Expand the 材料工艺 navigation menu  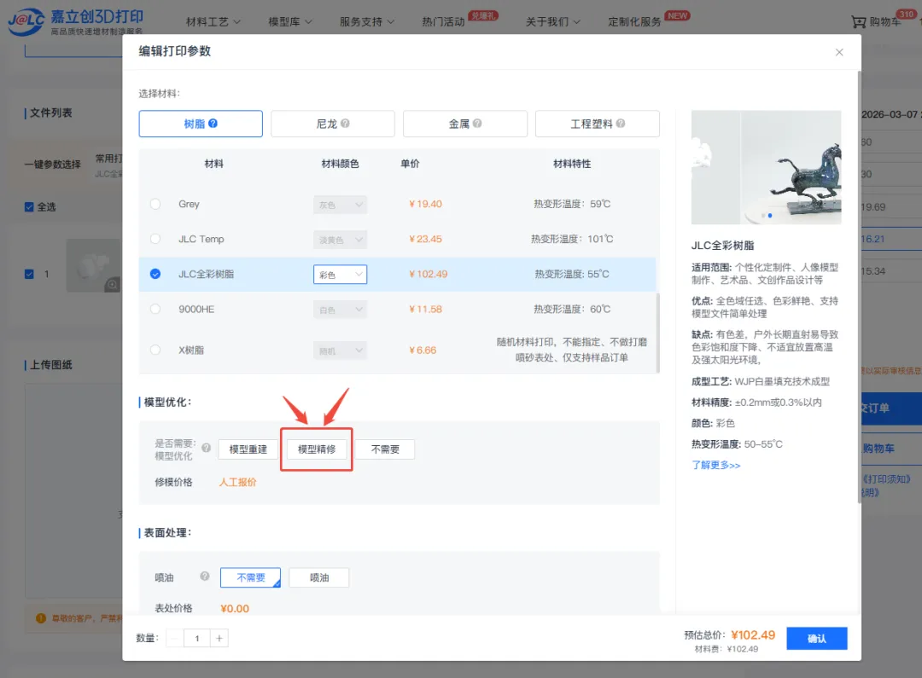[213, 21]
